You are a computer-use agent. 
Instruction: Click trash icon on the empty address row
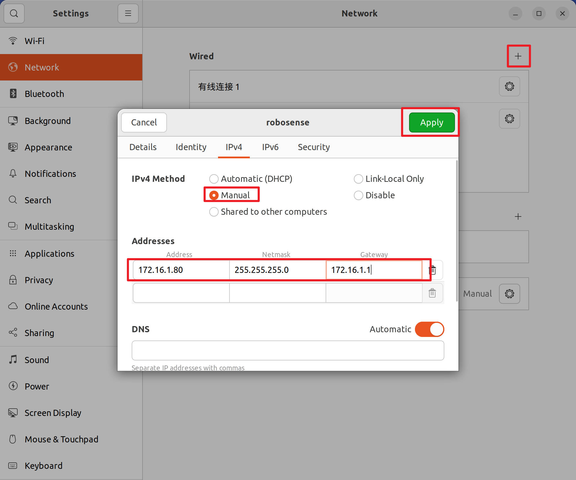(x=432, y=293)
